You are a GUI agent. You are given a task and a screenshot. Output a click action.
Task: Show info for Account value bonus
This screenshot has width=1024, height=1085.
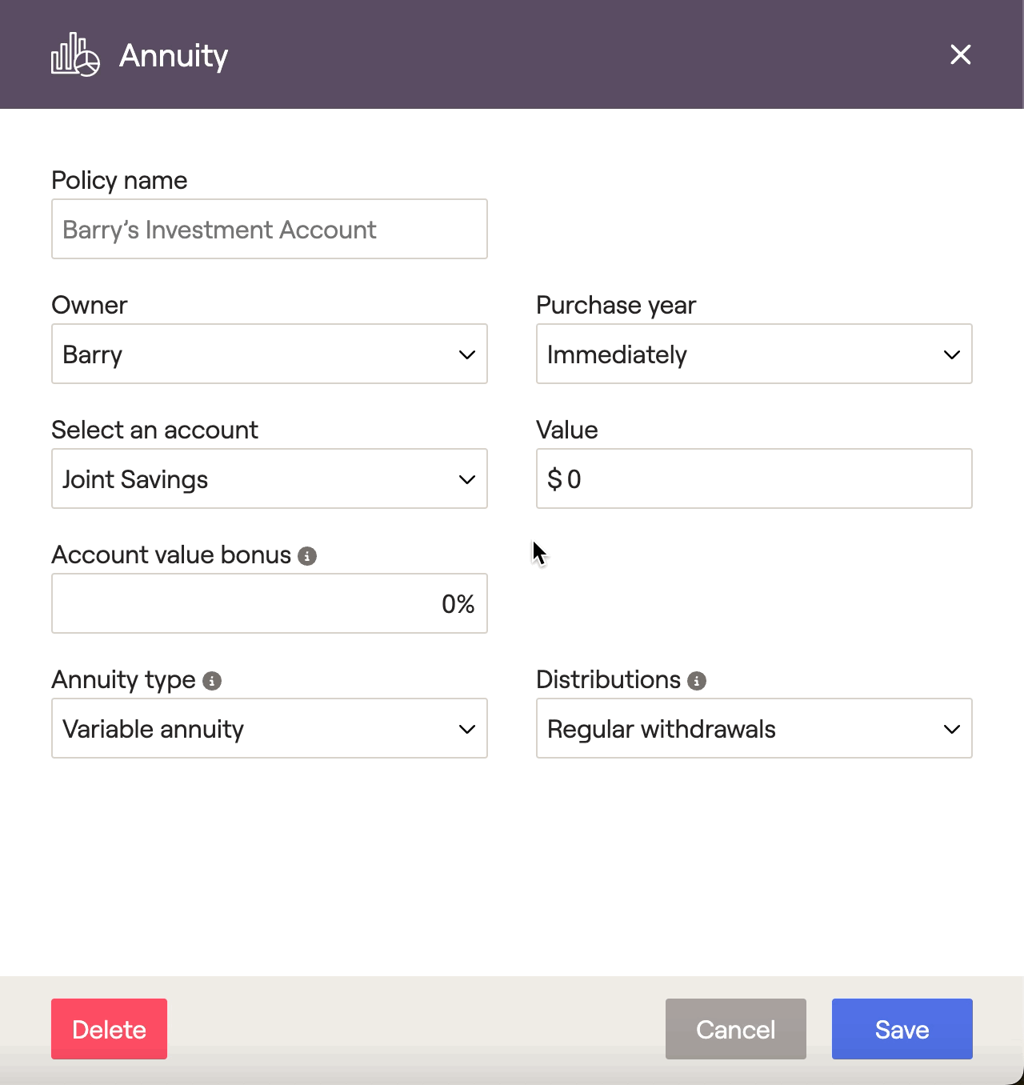pos(307,556)
